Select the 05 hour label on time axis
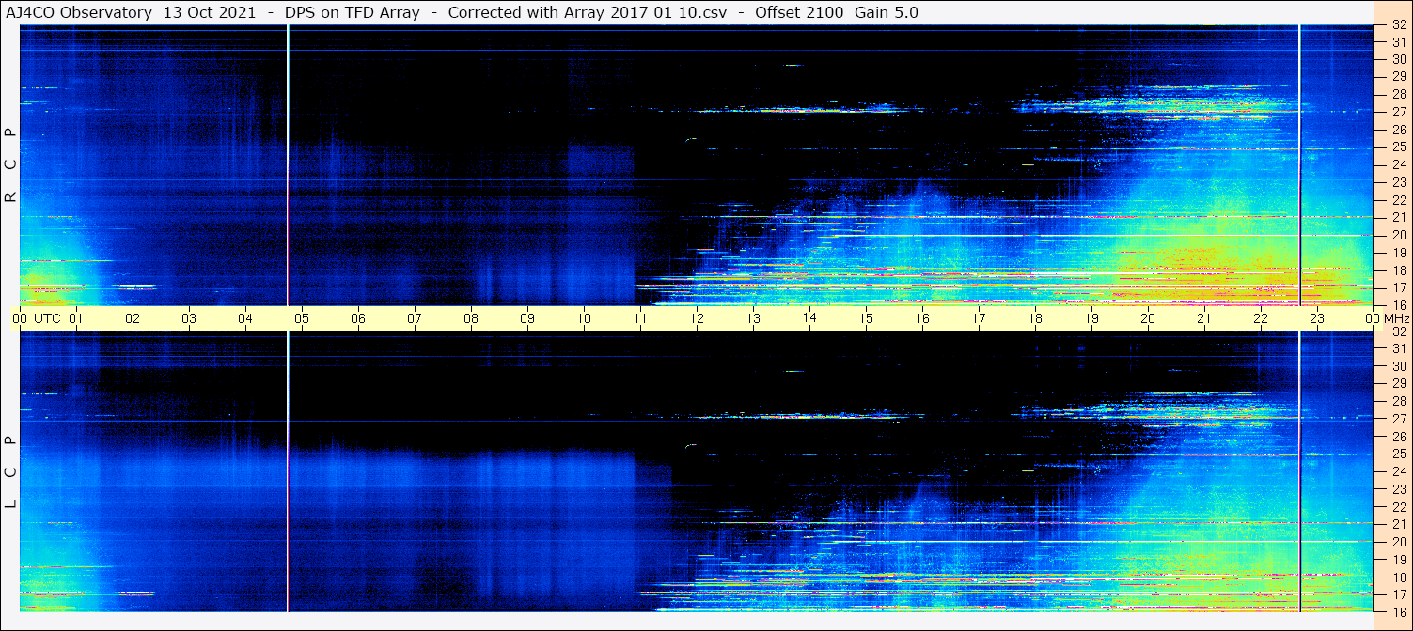Image resolution: width=1413 pixels, height=631 pixels. [x=302, y=318]
